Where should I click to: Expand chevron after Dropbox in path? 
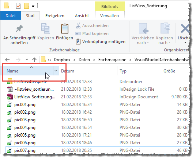coord(74,60)
